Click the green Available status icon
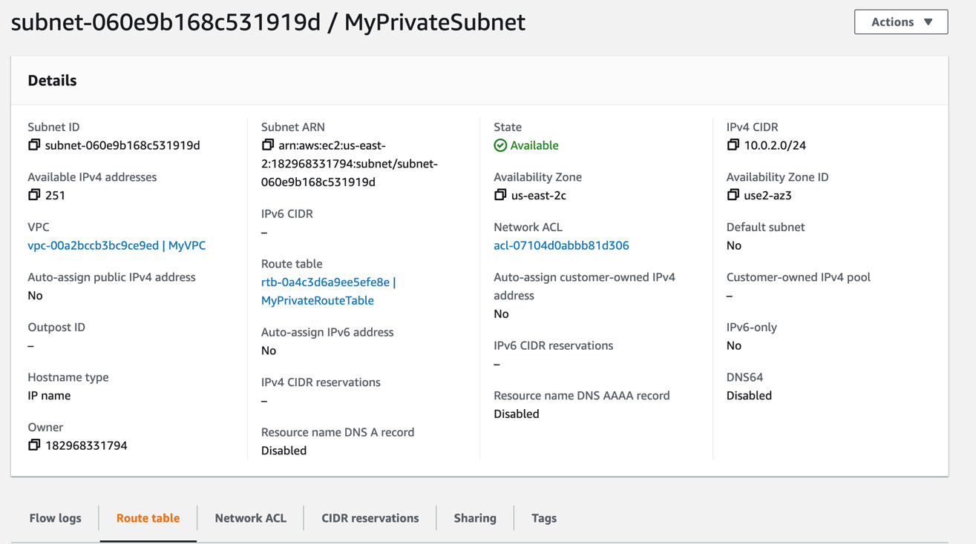 coord(500,145)
